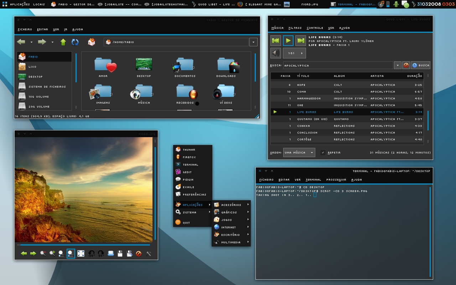The height and width of the screenshot is (285, 456).
Task: Open the Documentos folder
Action: 185,67
